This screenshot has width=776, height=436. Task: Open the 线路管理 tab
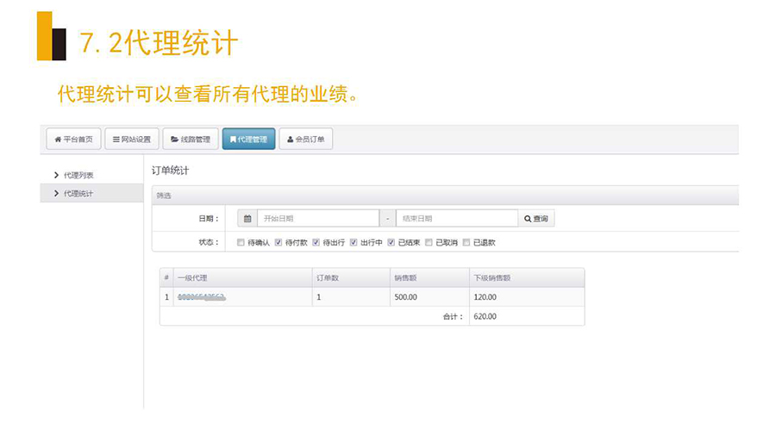(191, 139)
